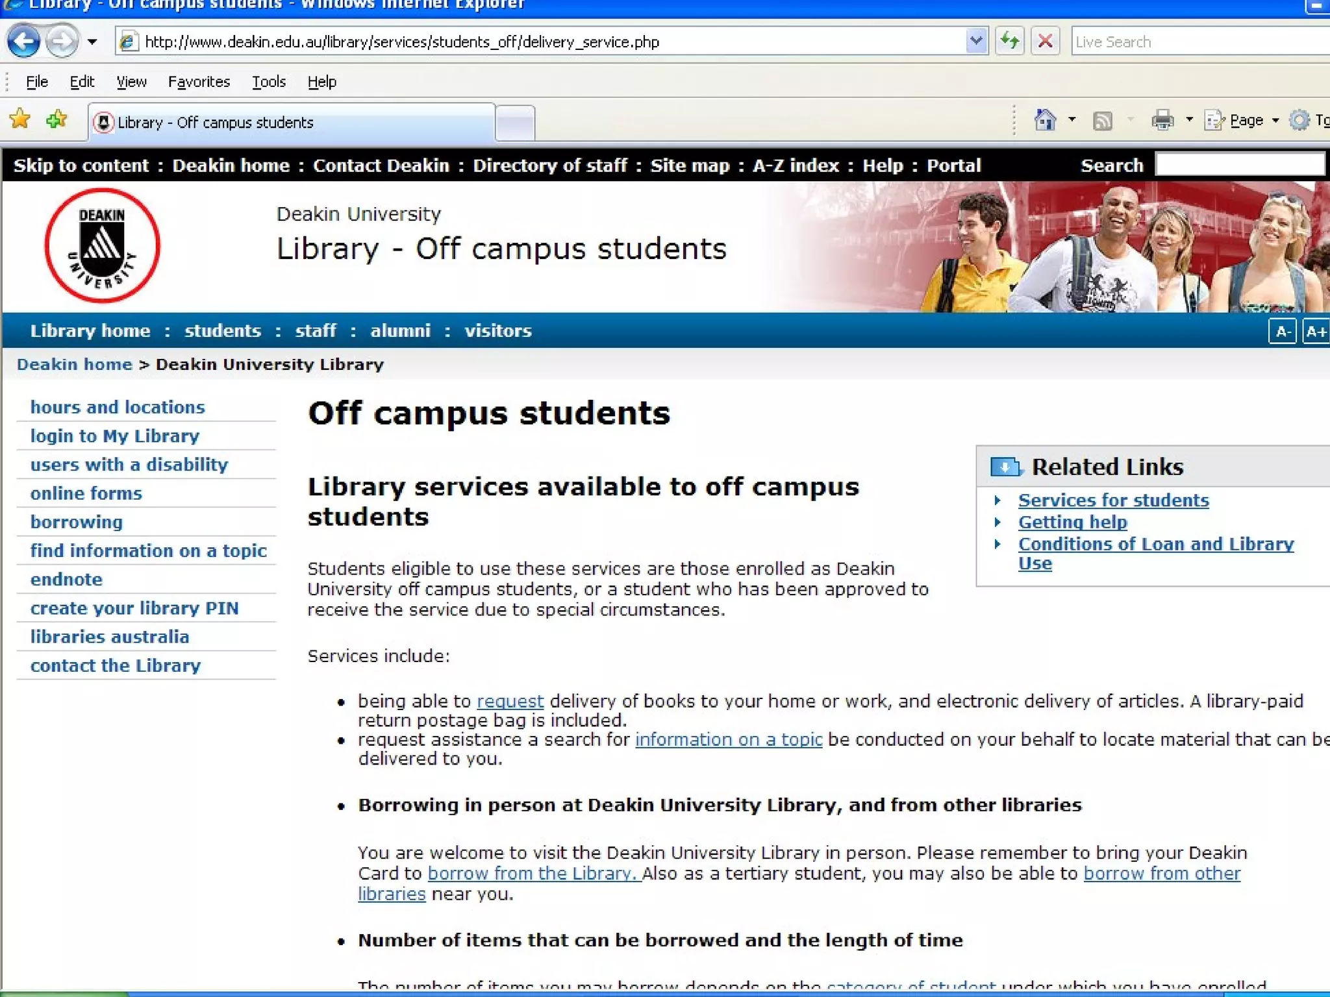Increase text size with A+ button
1330x997 pixels.
coord(1316,332)
